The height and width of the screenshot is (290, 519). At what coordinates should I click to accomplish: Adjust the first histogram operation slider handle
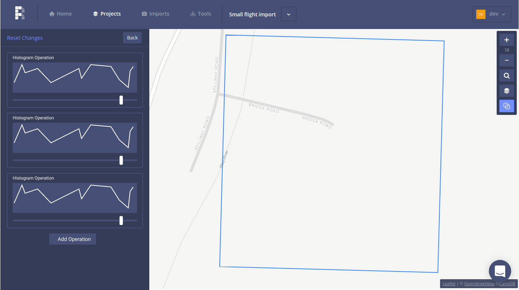click(x=121, y=100)
